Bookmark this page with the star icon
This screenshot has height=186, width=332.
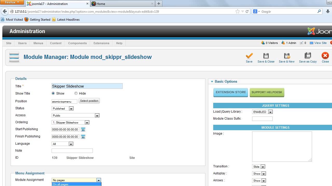coord(237,11)
